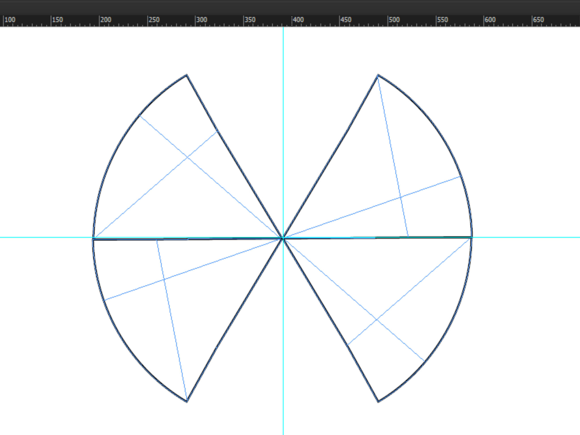Click the 200 mark on the ruler
Image resolution: width=580 pixels, height=435 pixels.
(x=106, y=20)
